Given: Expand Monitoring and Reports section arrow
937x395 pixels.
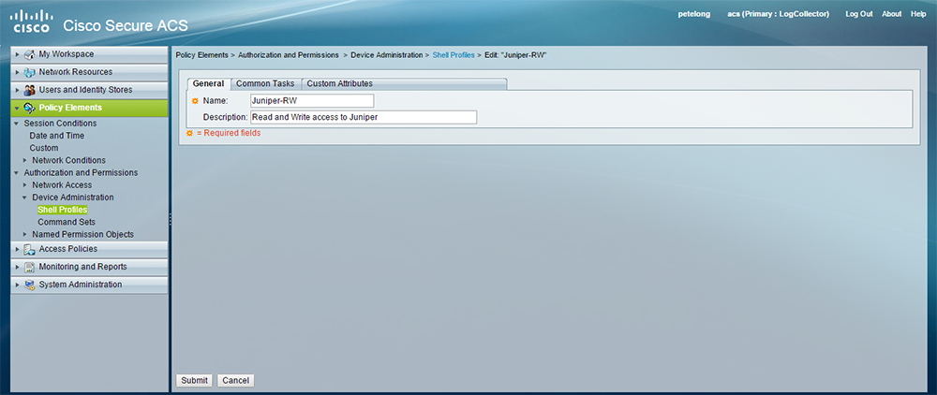Looking at the screenshot, I should [x=18, y=267].
